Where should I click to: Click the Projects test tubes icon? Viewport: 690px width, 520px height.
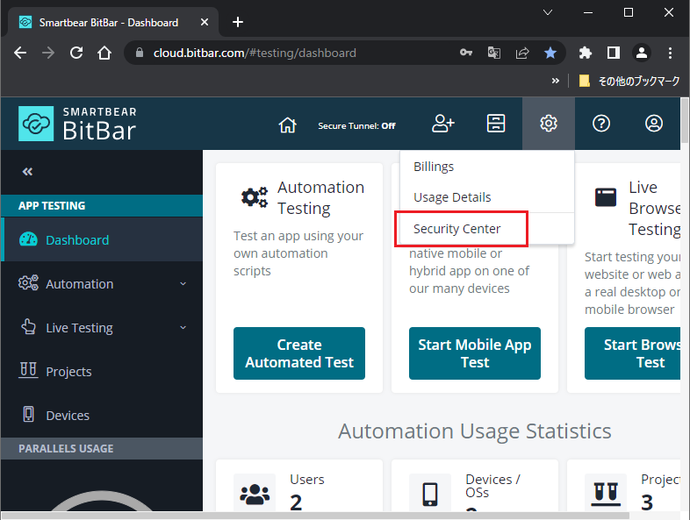tap(28, 370)
